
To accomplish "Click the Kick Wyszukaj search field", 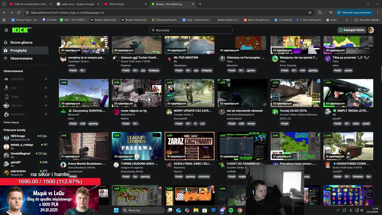I will 191,30.
